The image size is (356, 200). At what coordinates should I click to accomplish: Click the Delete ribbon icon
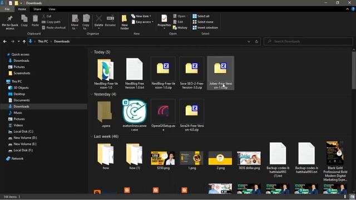[x=99, y=22]
